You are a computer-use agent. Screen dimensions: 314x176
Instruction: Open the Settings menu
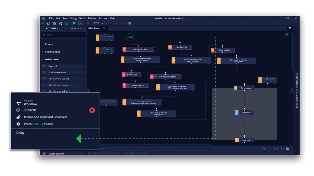[x=92, y=18]
